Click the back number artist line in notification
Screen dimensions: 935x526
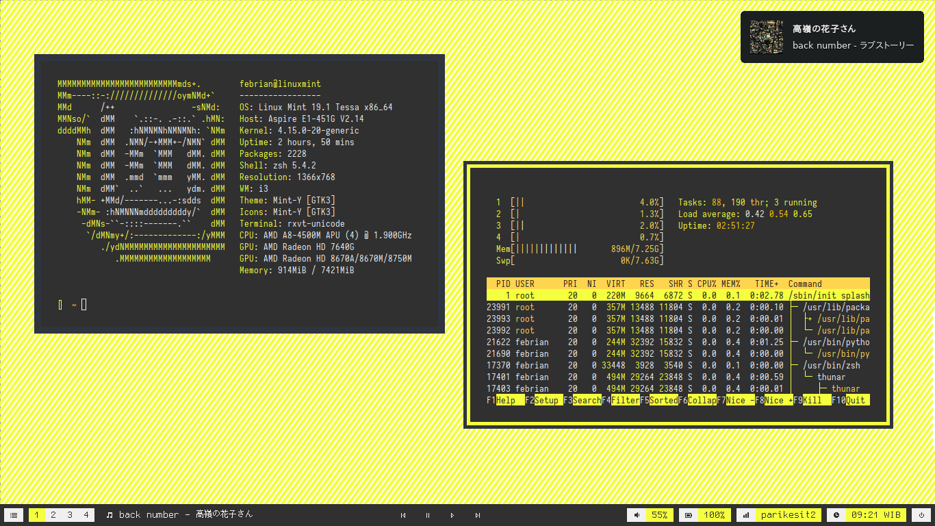tap(853, 45)
